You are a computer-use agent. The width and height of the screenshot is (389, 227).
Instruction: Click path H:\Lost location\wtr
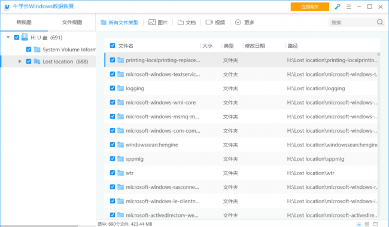click(311, 173)
